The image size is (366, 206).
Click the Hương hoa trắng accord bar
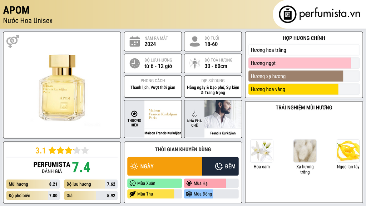pos(304,50)
